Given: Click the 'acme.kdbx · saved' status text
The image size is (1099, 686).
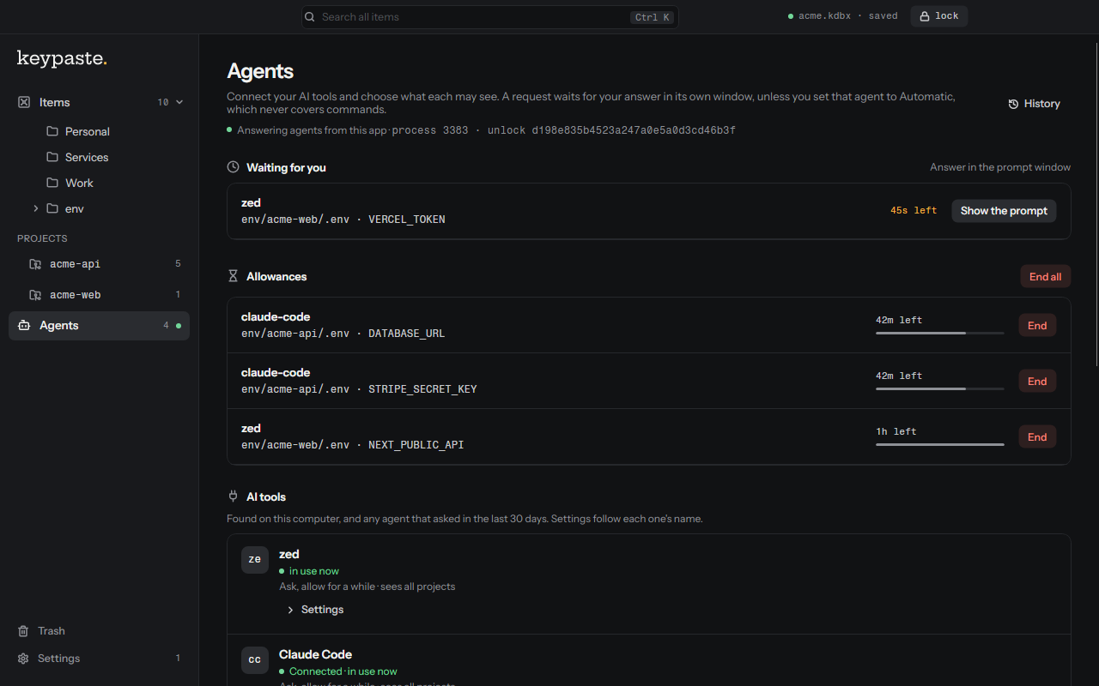Looking at the screenshot, I should click(848, 16).
